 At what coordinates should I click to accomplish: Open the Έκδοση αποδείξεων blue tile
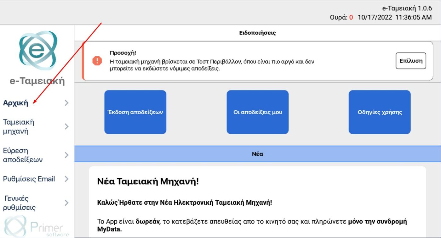tap(135, 112)
